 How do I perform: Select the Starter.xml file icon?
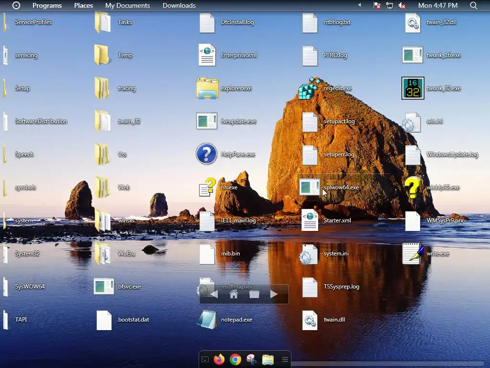pyautogui.click(x=310, y=220)
